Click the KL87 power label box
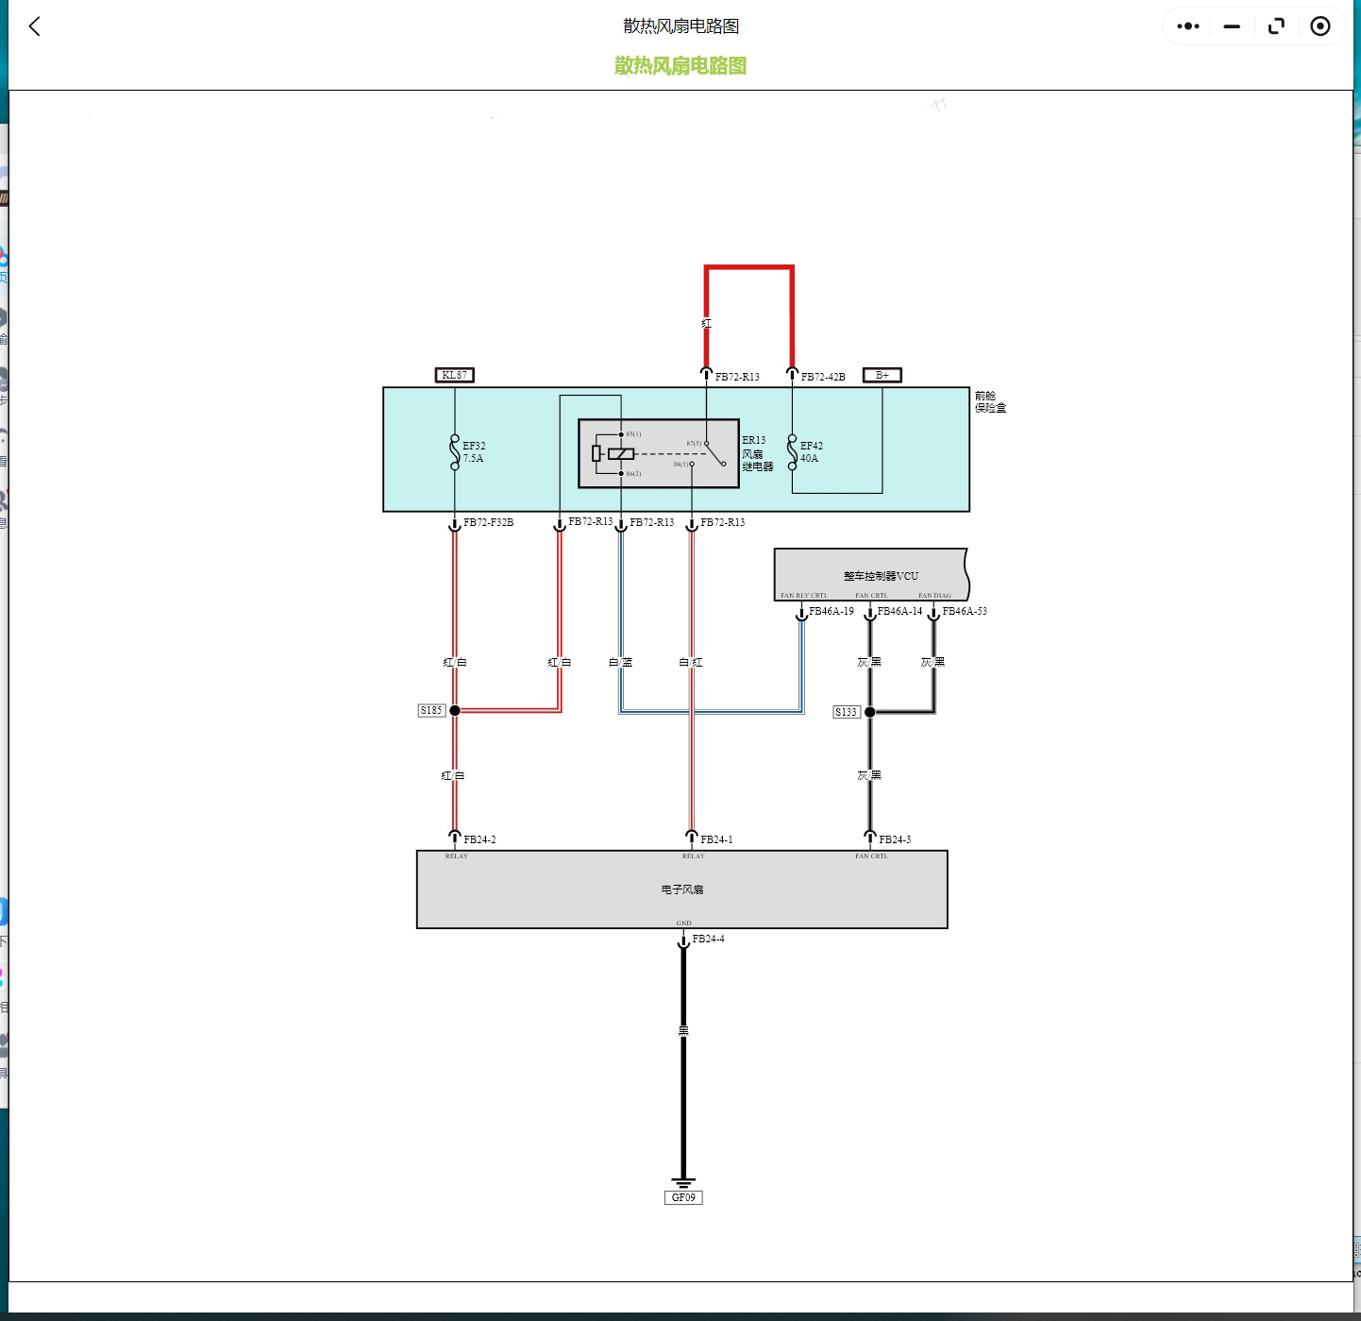 point(454,375)
